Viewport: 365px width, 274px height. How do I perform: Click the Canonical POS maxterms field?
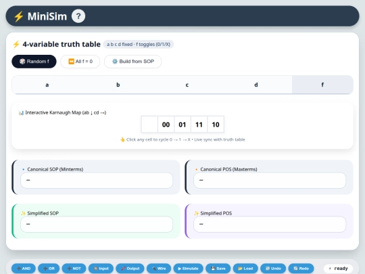pos(270,181)
